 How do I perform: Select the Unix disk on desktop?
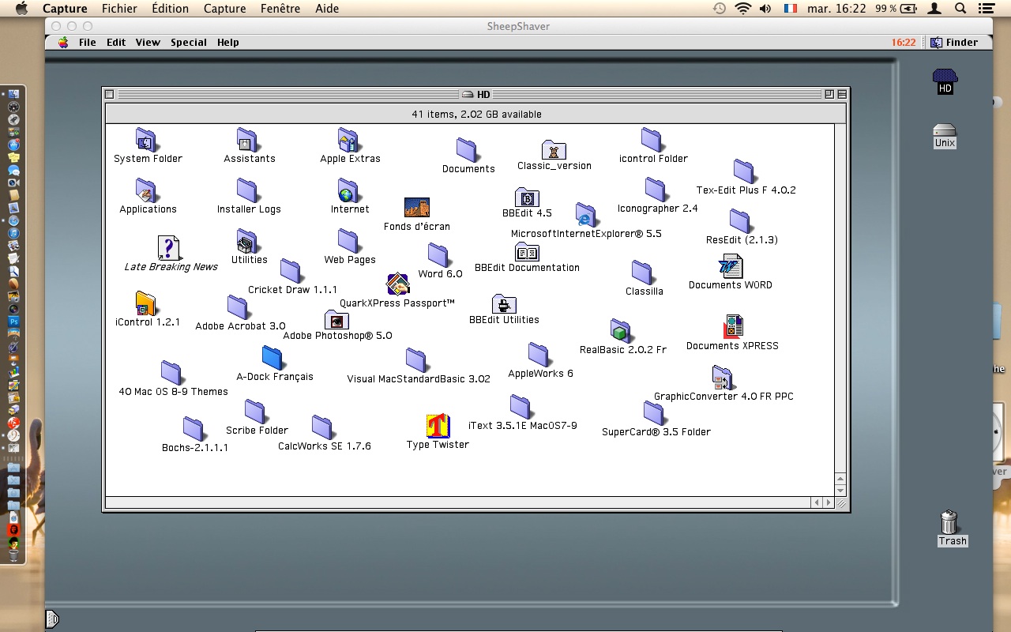[945, 136]
